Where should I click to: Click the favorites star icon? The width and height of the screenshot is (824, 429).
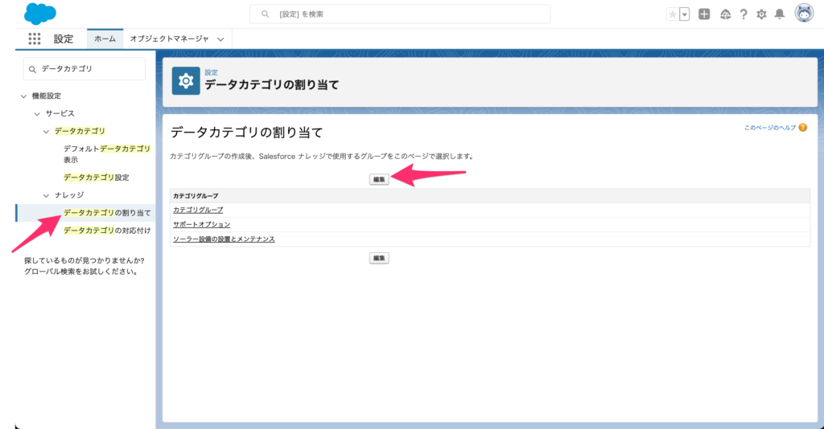[672, 14]
